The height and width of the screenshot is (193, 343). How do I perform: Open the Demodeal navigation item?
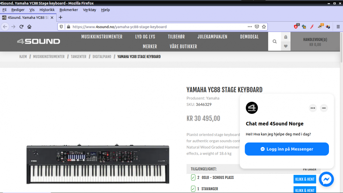[x=249, y=37]
